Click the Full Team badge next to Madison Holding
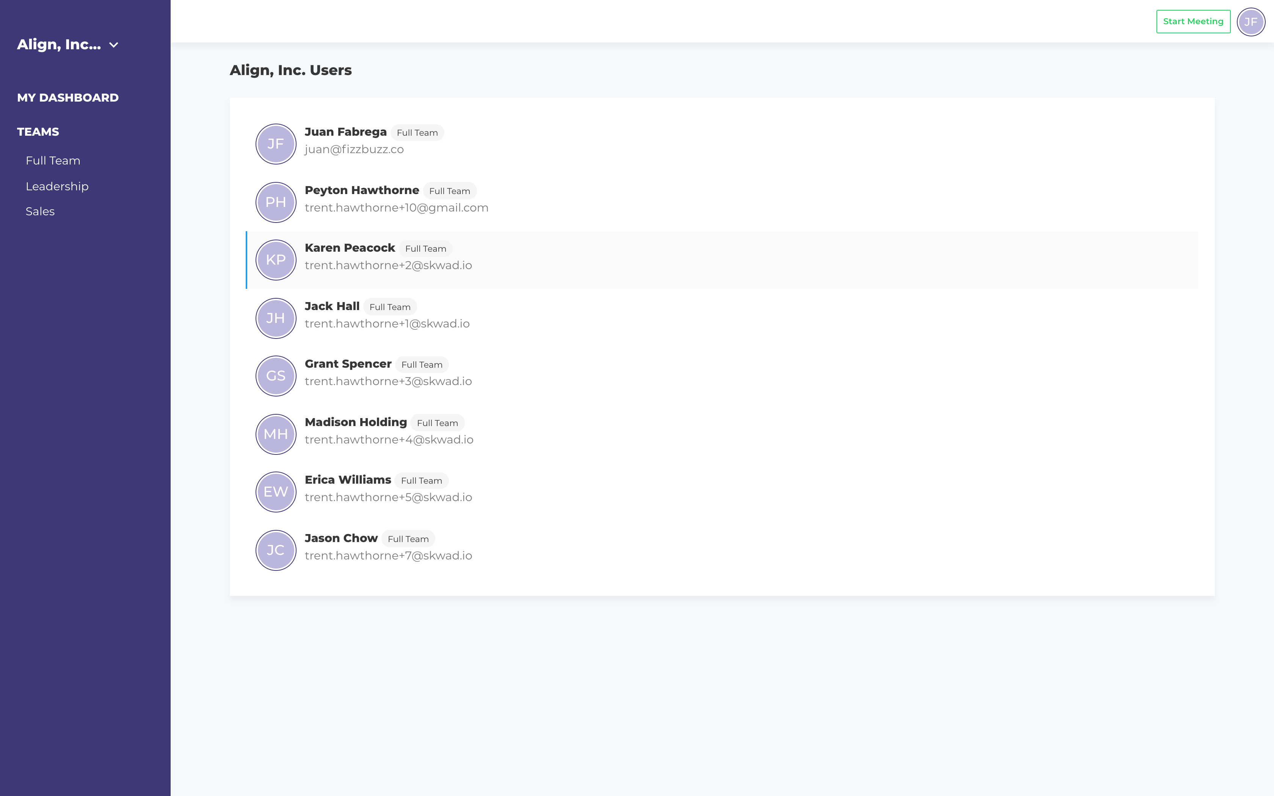1274x796 pixels. 437,423
